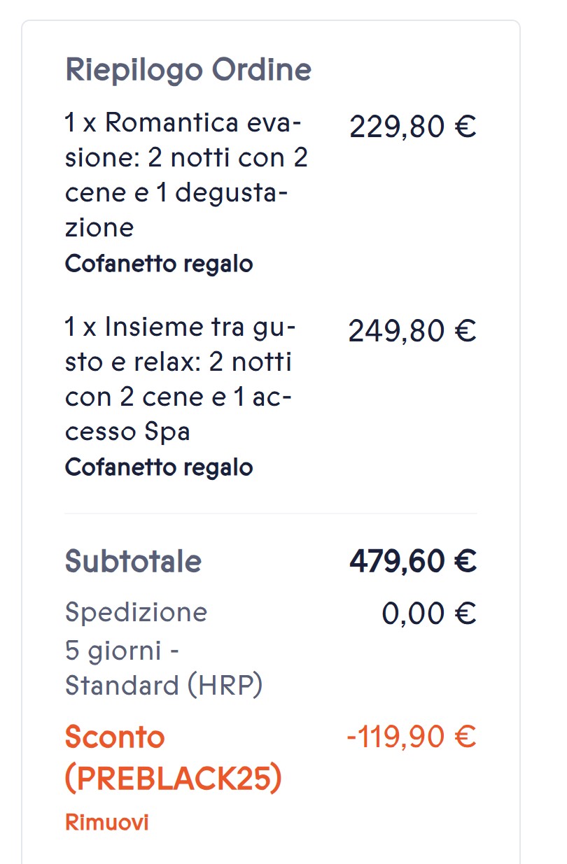
Task: Click the 479,60 € subtotal amount
Action: pos(413,561)
